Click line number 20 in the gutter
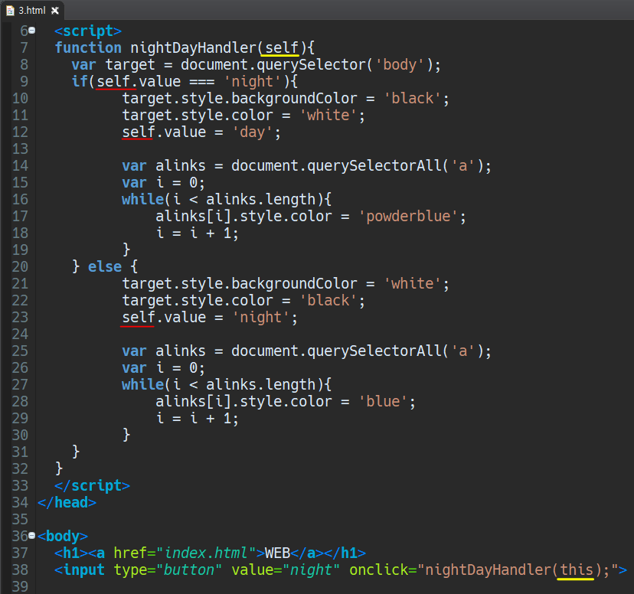Image resolution: width=634 pixels, height=594 pixels. click(20, 266)
